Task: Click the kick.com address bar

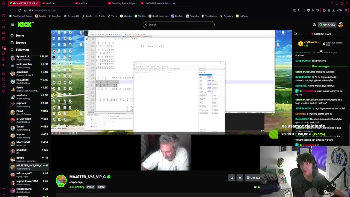Action: [x=43, y=10]
